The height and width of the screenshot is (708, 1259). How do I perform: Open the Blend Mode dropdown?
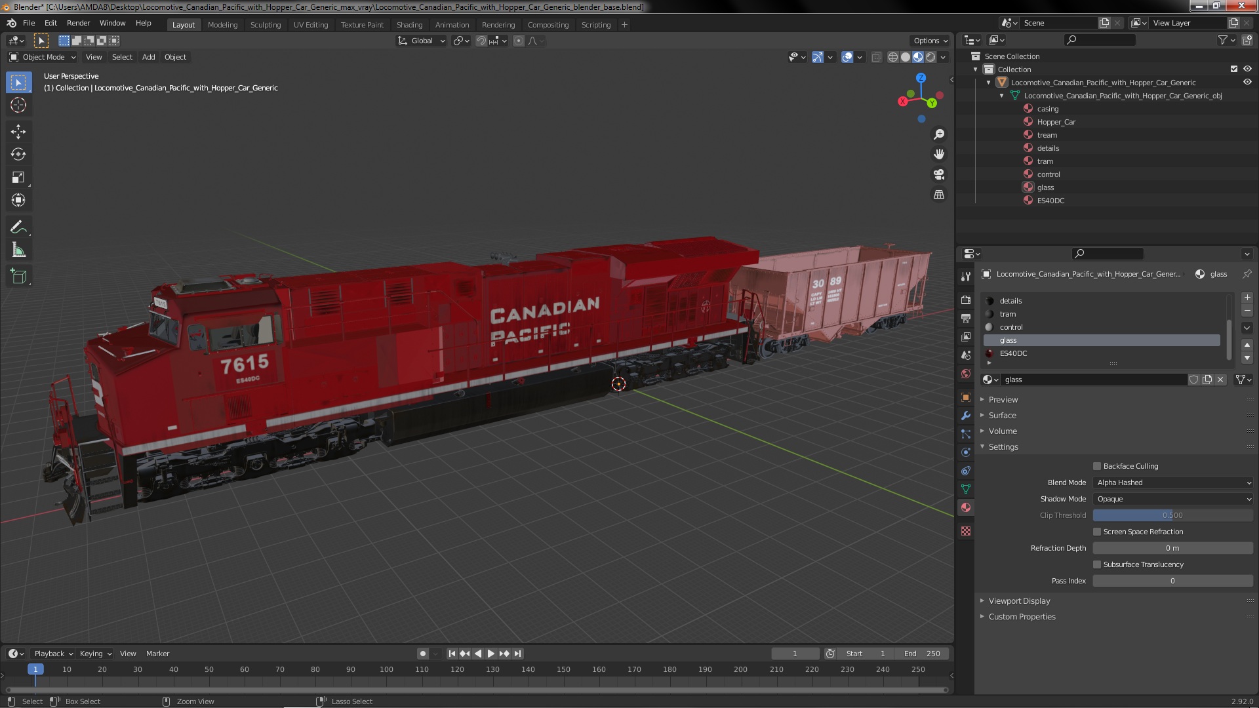tap(1173, 482)
